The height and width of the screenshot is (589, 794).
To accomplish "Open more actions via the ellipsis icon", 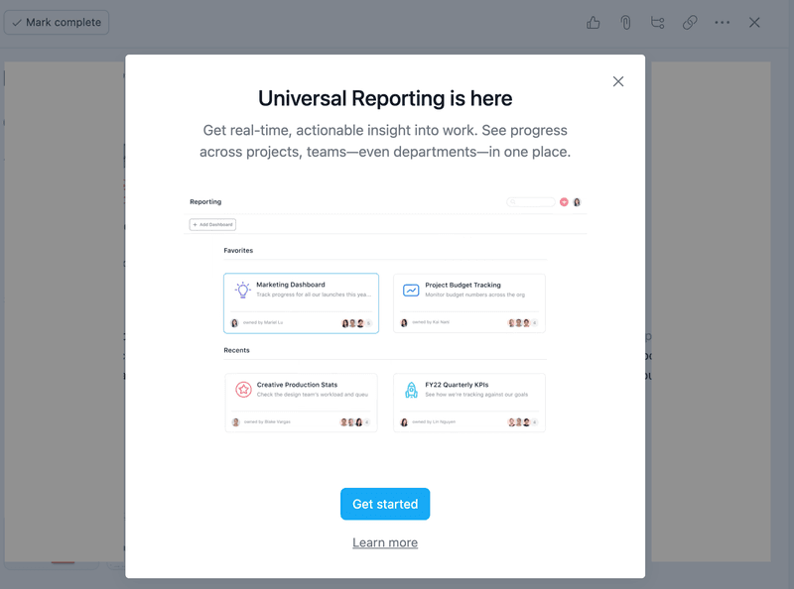I will click(722, 22).
